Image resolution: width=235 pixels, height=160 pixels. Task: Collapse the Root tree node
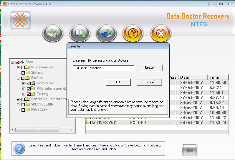pyautogui.click(x=12, y=62)
